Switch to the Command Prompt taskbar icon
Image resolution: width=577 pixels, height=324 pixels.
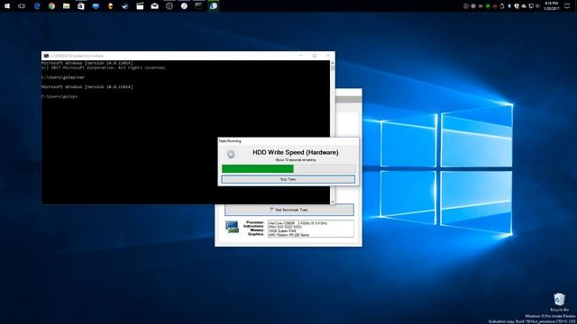tap(198, 6)
